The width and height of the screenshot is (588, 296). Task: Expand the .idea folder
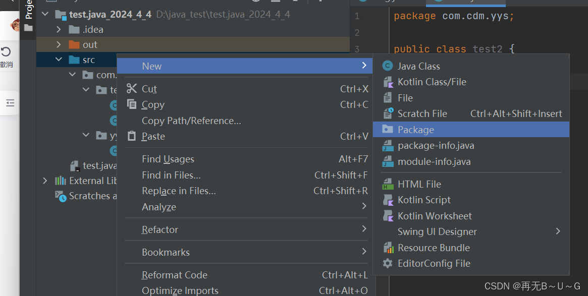[x=59, y=30]
